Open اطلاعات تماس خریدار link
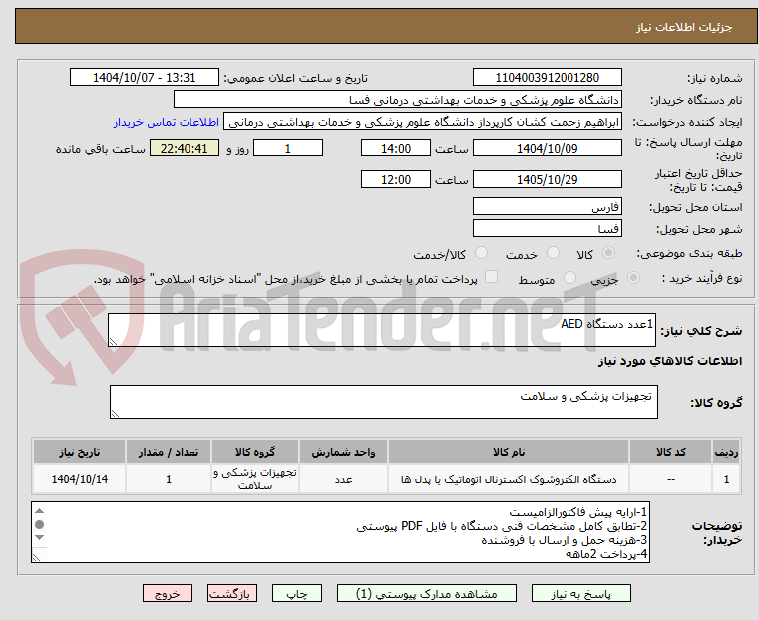 click(x=167, y=122)
